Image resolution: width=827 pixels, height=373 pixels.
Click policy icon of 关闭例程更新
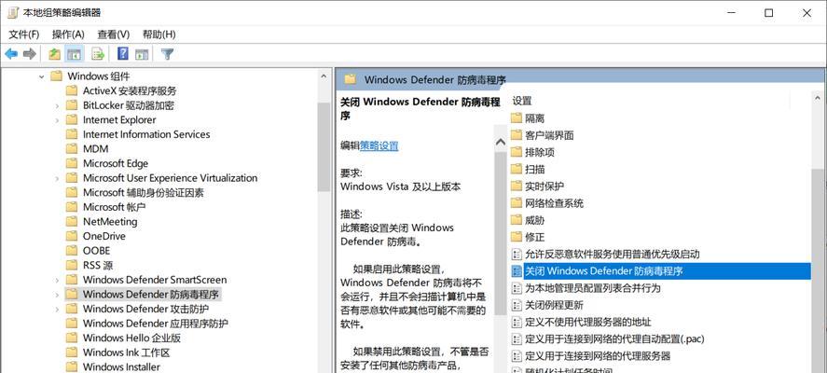tap(517, 305)
